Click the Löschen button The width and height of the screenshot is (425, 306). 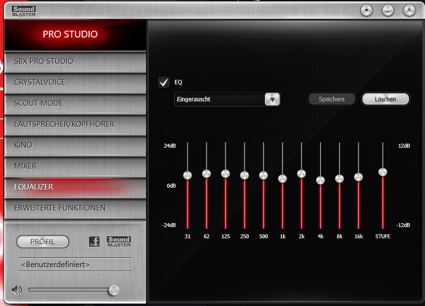[x=385, y=99]
